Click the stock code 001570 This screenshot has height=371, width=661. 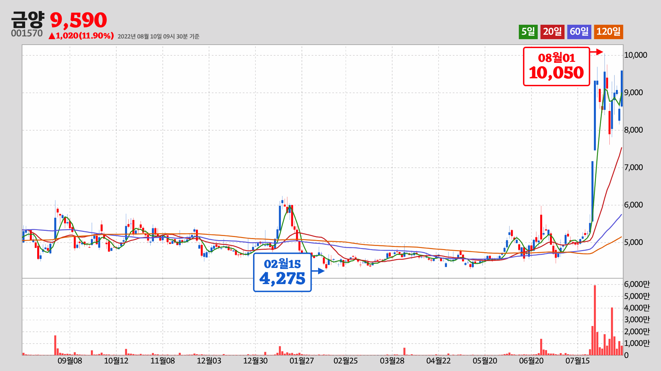point(27,33)
